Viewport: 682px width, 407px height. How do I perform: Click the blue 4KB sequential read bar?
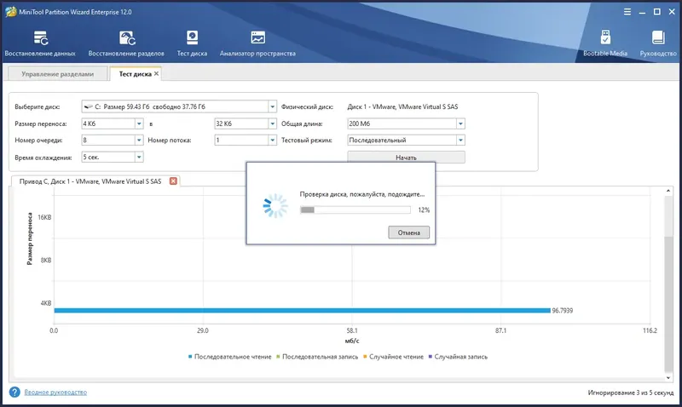point(303,310)
